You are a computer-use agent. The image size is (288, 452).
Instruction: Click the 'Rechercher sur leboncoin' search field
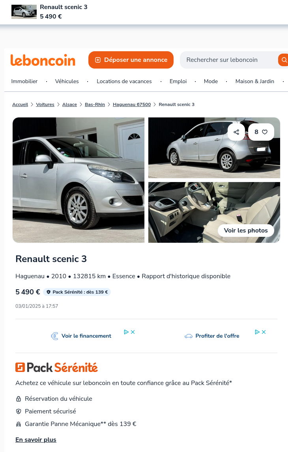228,60
